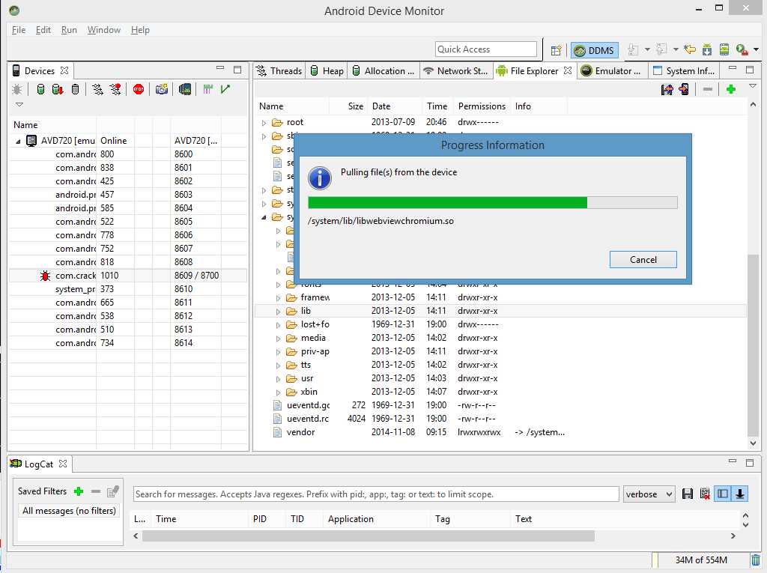Select the system_pr process with PID 373
Viewport: 767px width, 573px height.
[128, 289]
